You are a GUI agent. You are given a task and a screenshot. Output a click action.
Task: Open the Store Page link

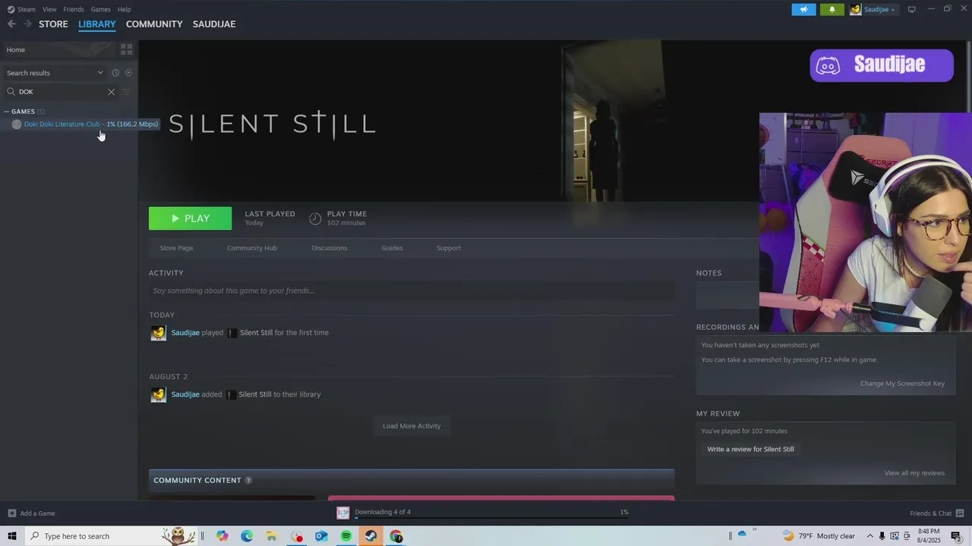(176, 248)
